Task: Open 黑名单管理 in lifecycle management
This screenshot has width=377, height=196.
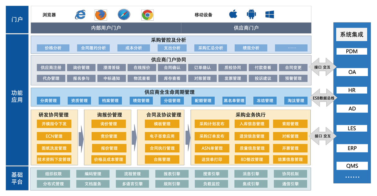Action: point(234,101)
